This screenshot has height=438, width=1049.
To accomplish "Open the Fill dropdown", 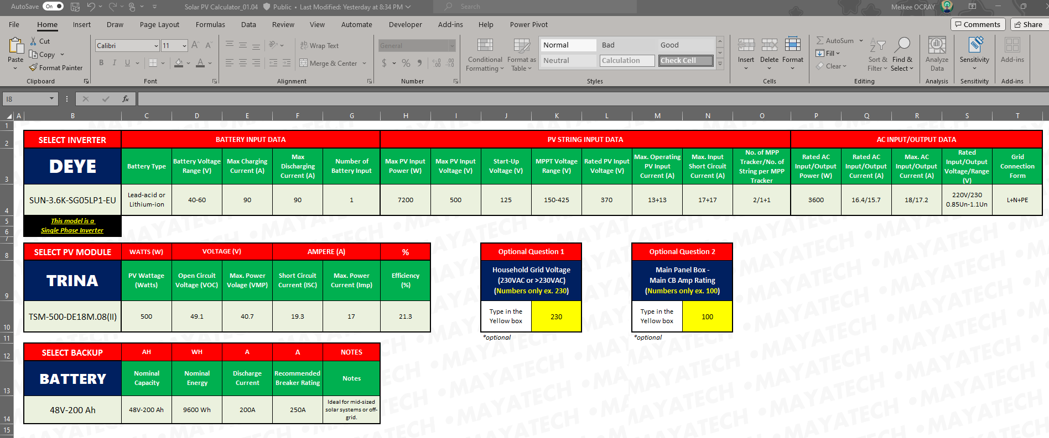I will (x=828, y=54).
